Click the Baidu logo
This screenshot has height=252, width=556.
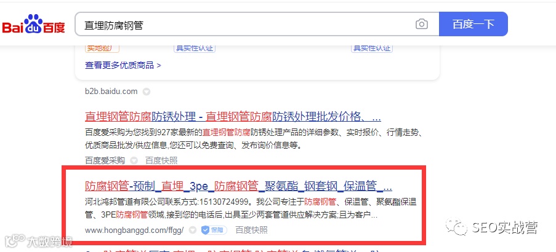coord(34,24)
